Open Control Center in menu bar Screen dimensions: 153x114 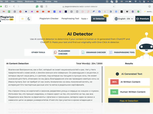coord(144,2)
